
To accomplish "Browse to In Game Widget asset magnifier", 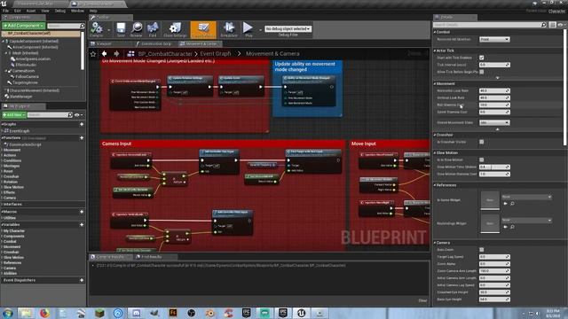I will point(513,204).
